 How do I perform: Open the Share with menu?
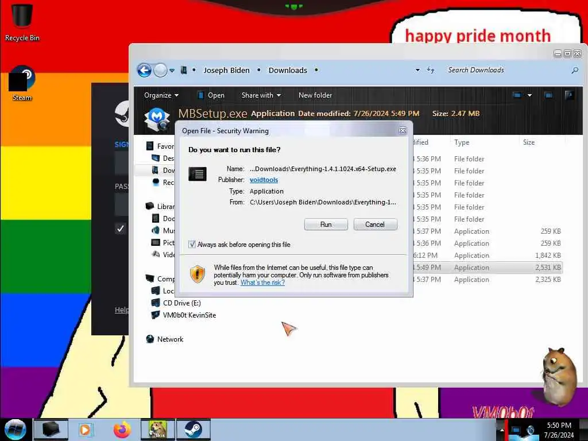point(261,95)
